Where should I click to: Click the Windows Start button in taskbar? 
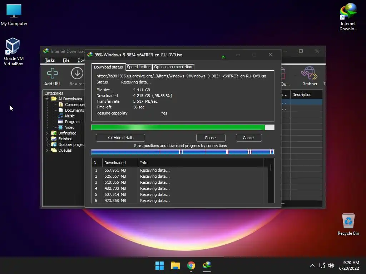point(160,265)
